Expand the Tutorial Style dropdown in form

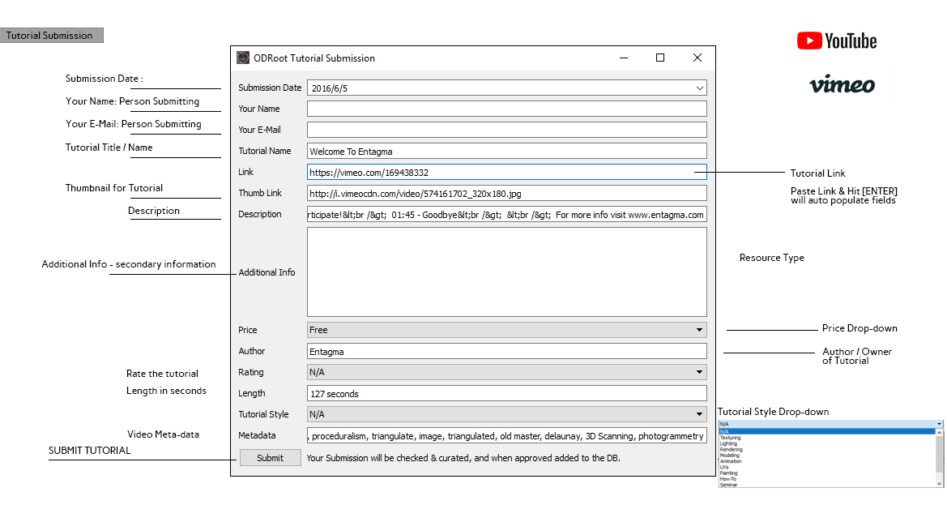pos(699,414)
